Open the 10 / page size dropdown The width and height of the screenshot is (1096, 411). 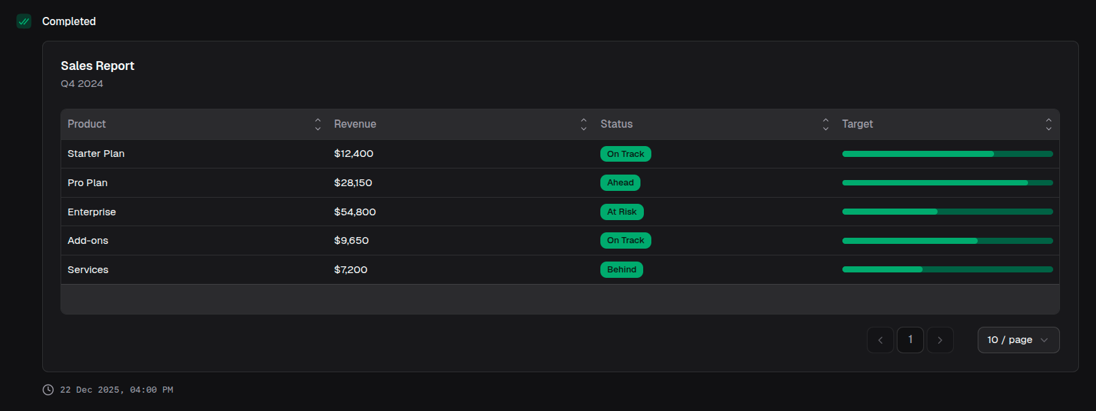1018,340
